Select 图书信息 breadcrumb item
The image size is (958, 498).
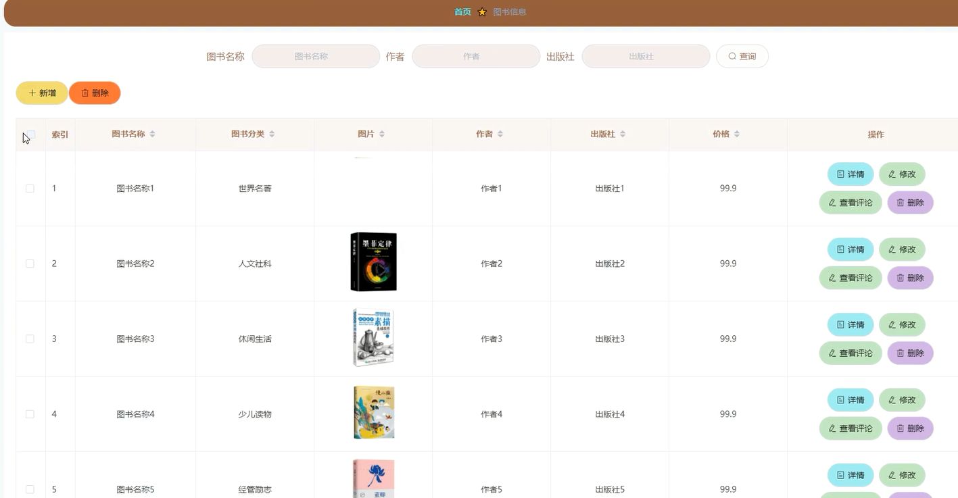(x=510, y=12)
